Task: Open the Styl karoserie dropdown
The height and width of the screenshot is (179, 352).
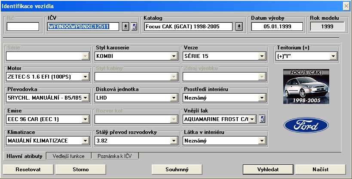Action: [174, 56]
